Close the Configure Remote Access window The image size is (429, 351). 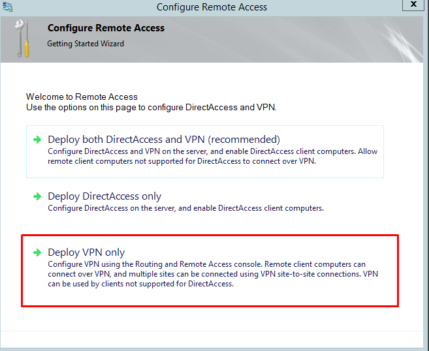point(413,5)
